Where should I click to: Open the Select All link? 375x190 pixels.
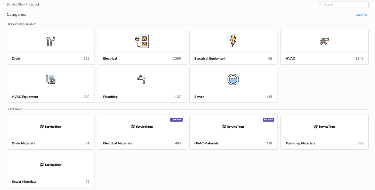click(361, 15)
